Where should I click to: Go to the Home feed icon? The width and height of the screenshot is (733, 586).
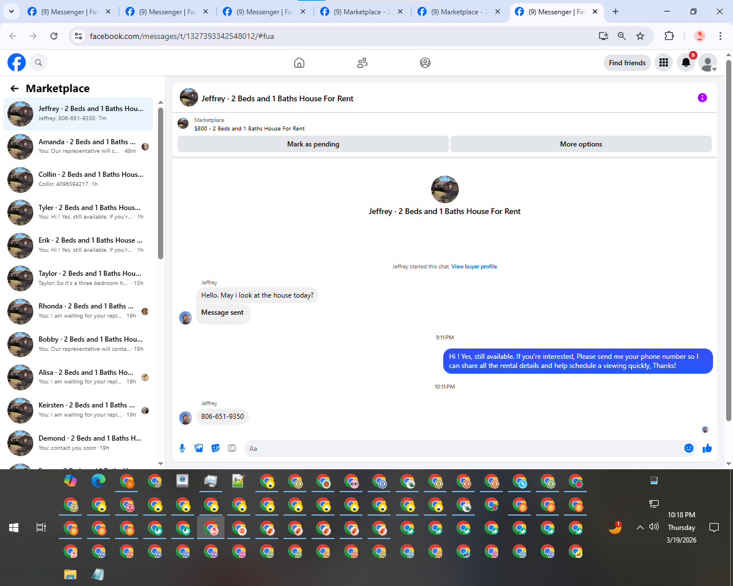tap(299, 63)
